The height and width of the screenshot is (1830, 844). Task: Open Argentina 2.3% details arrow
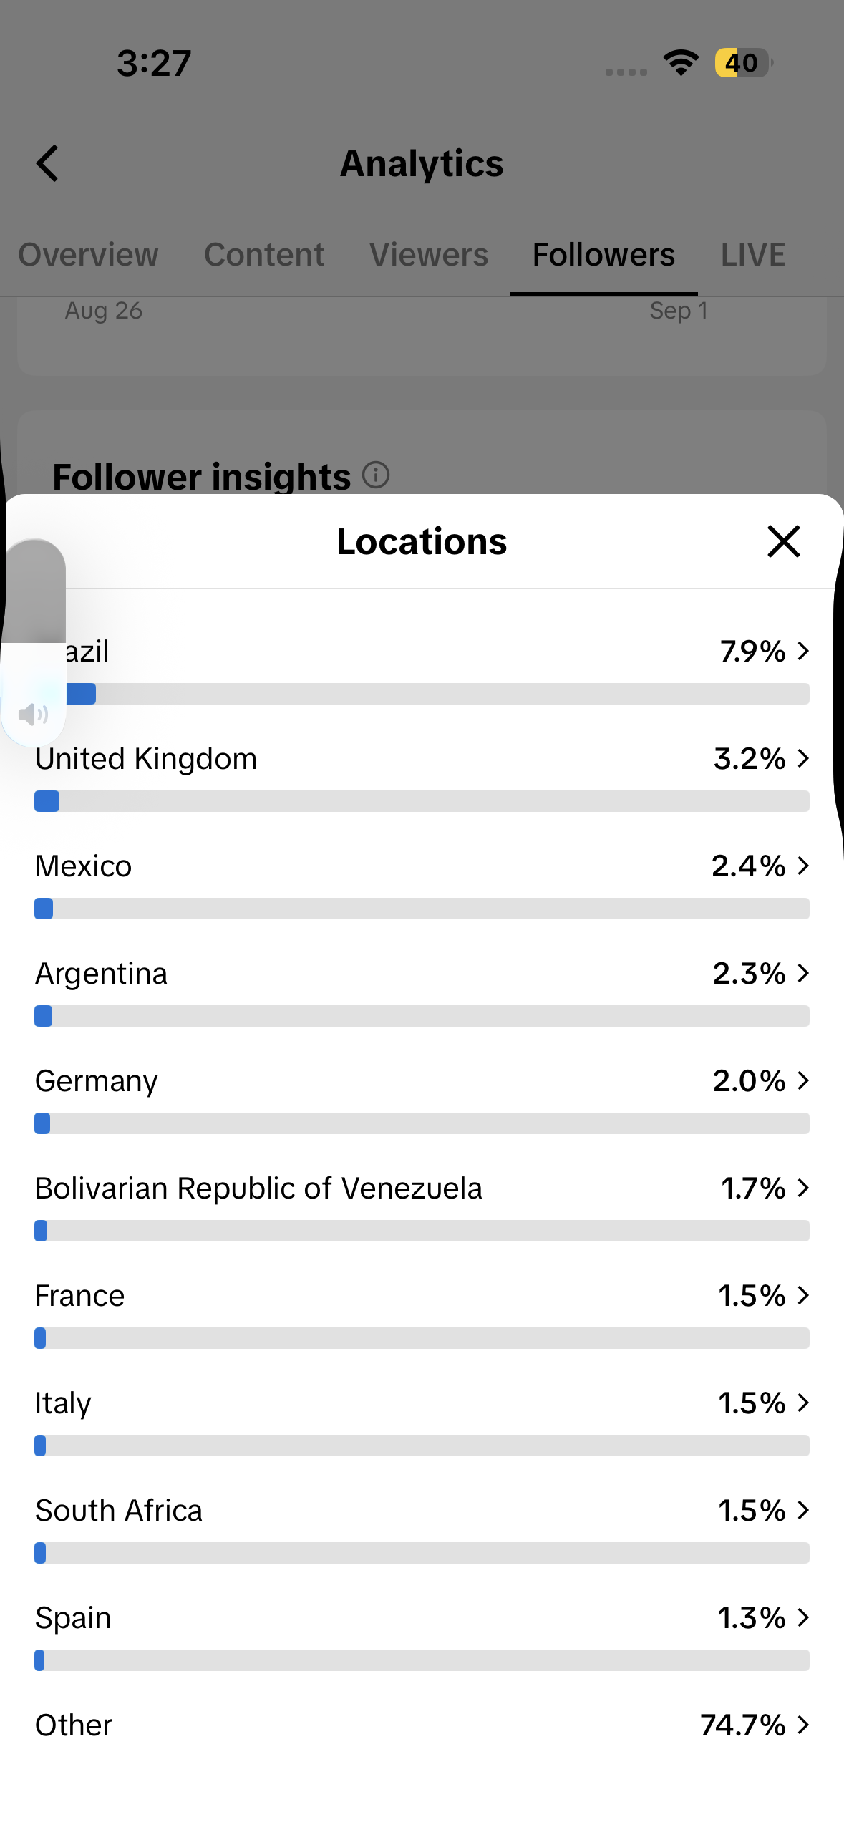[803, 973]
